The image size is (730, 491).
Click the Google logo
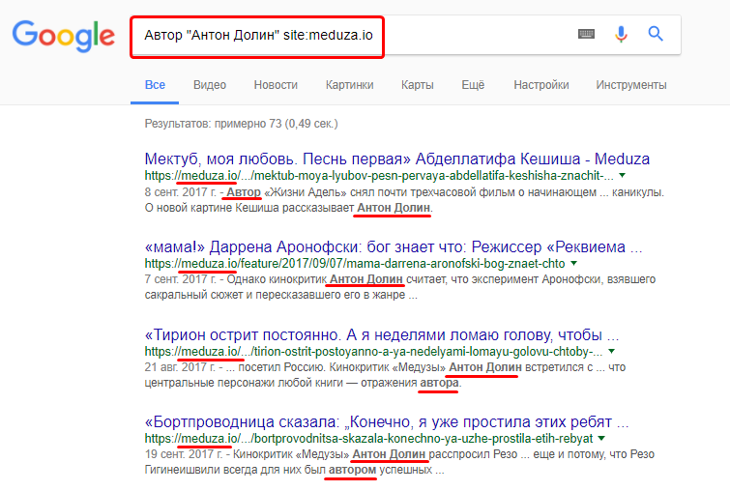click(63, 36)
